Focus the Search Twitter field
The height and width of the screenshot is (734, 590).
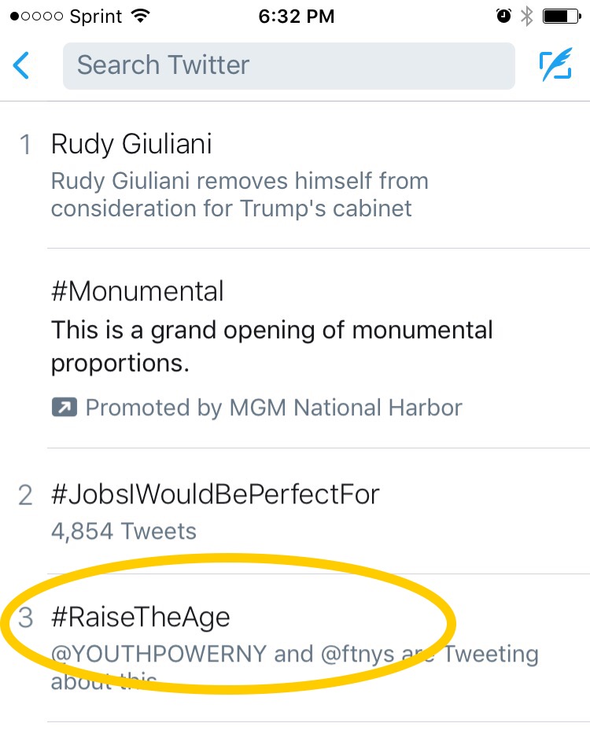pos(289,65)
